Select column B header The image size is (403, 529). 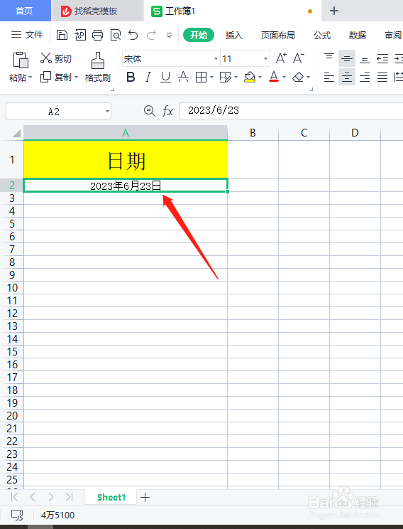pyautogui.click(x=253, y=132)
